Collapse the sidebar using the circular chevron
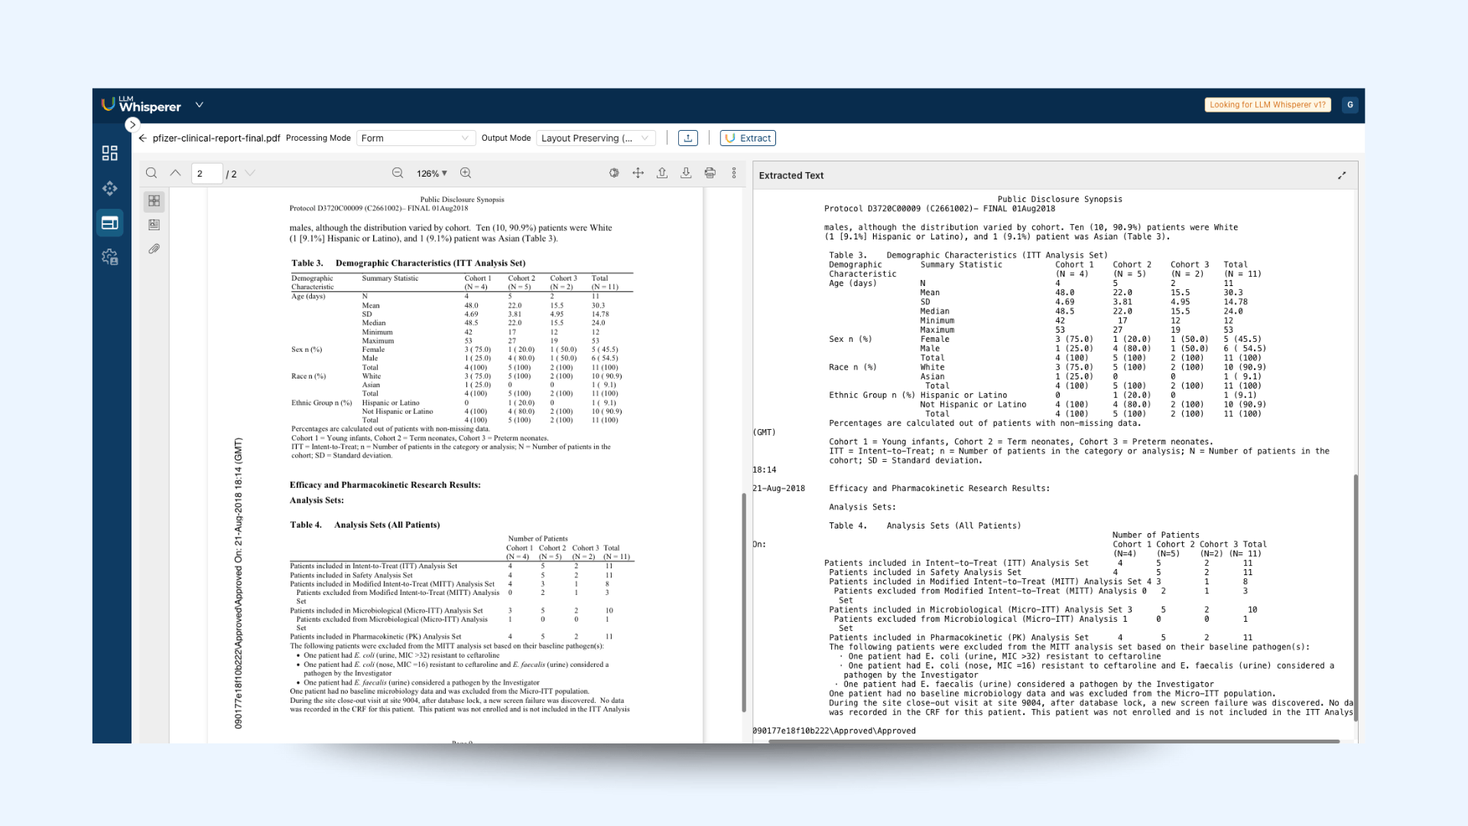Image resolution: width=1468 pixels, height=826 pixels. click(132, 125)
